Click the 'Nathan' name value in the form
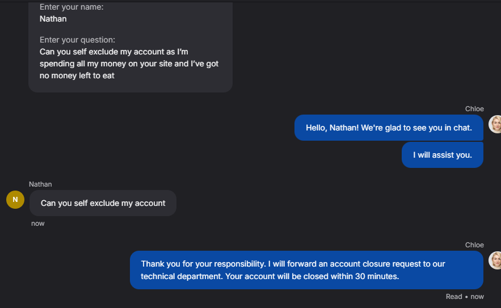501x308 pixels. 53,19
